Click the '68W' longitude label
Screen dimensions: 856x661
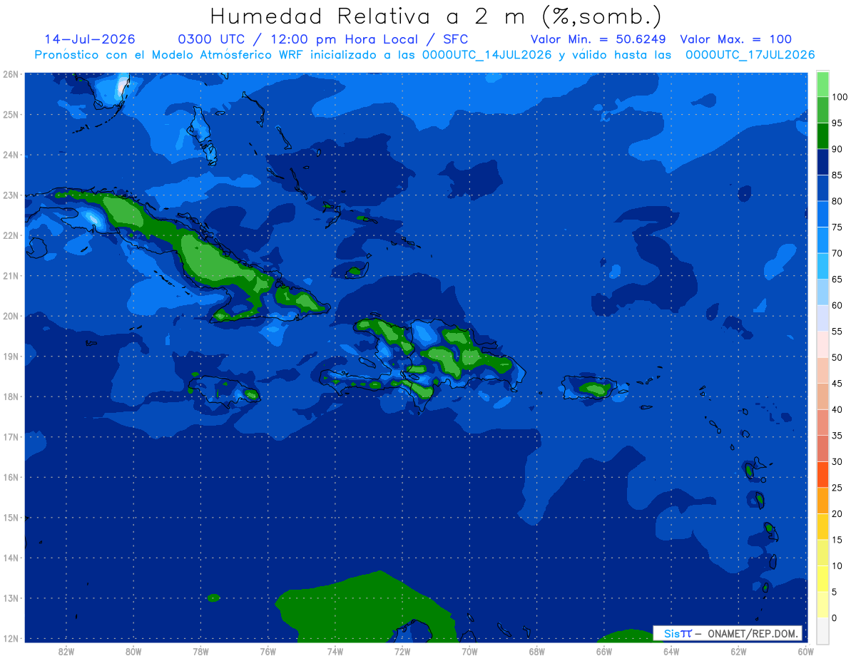537,651
